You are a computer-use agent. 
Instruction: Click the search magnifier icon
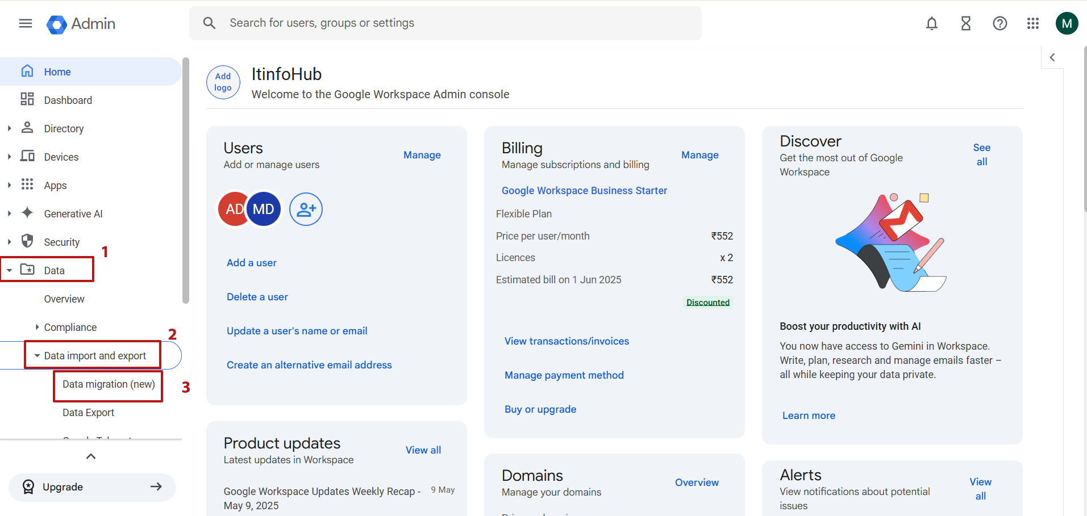click(x=209, y=23)
